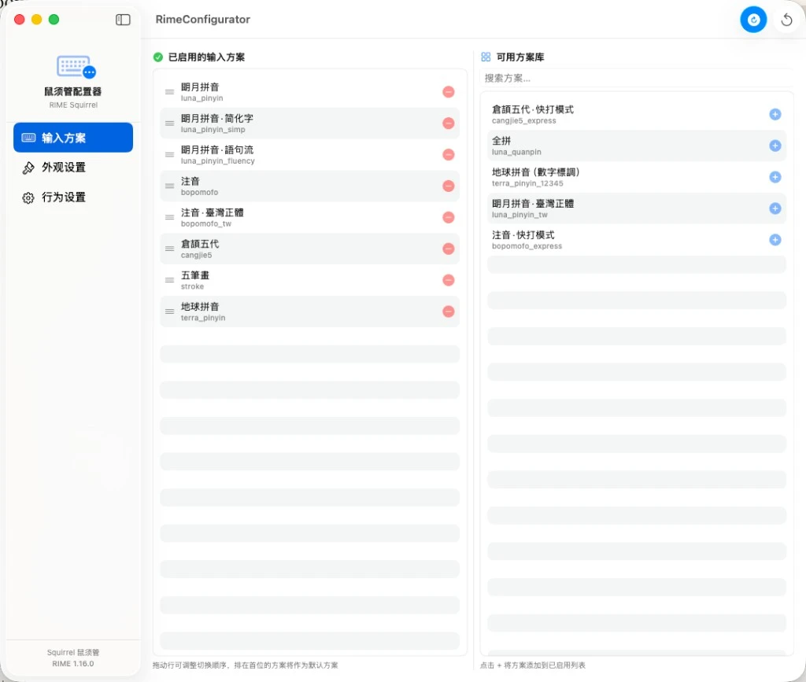
Task: Click the keyboard app logo in sidebar
Action: click(x=76, y=67)
